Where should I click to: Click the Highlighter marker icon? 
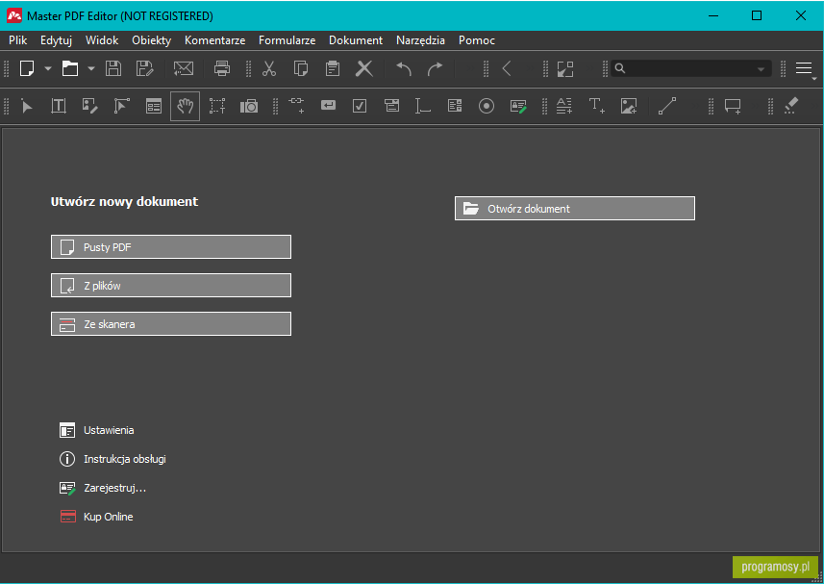click(791, 106)
